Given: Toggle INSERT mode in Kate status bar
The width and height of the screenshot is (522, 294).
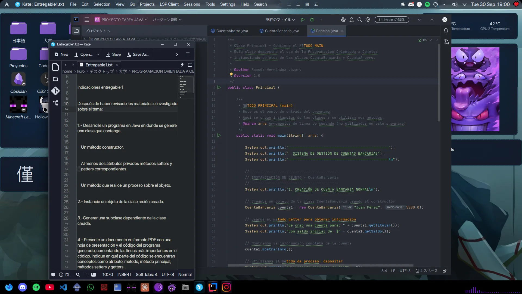Looking at the screenshot, I should pyautogui.click(x=124, y=275).
